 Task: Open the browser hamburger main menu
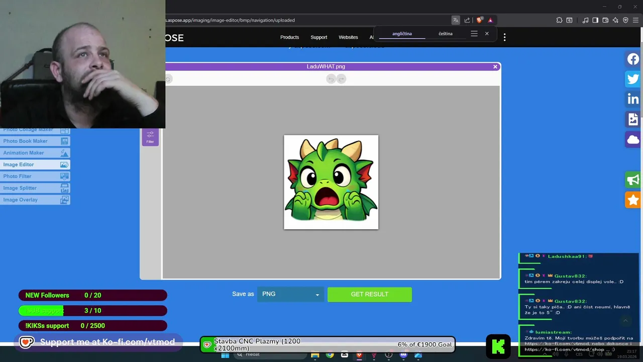[x=635, y=20]
